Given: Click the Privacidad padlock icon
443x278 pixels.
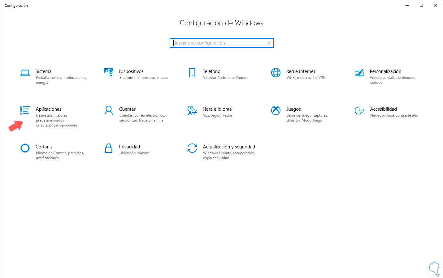Looking at the screenshot, I should coord(109,148).
